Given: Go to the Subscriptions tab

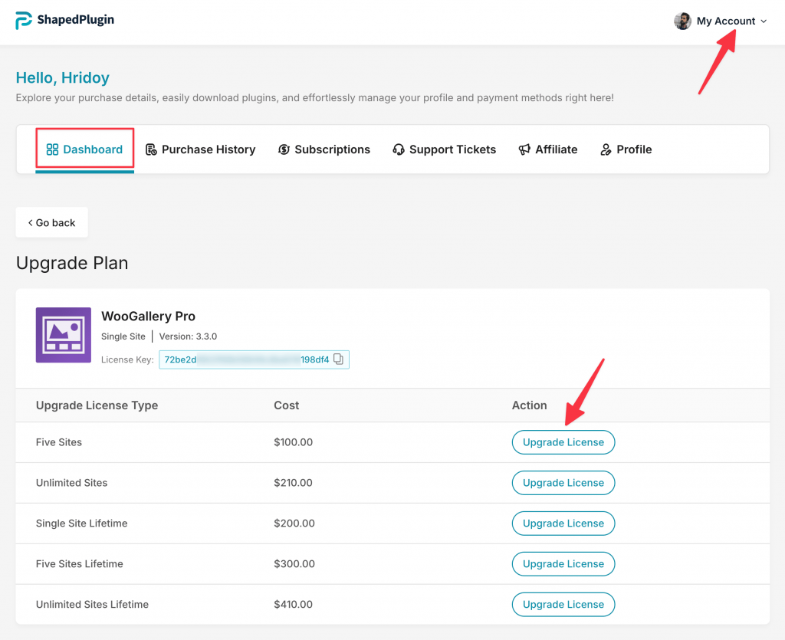Looking at the screenshot, I should click(x=324, y=149).
